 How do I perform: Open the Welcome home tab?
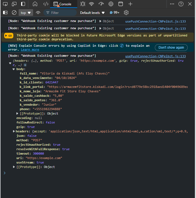pos(35,4)
